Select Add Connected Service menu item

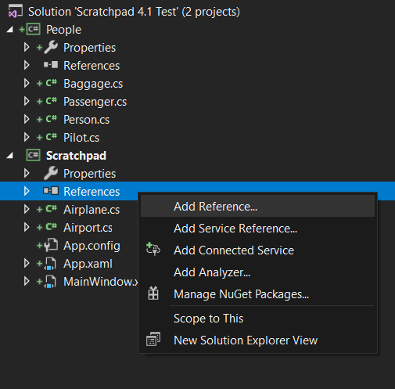point(257,250)
